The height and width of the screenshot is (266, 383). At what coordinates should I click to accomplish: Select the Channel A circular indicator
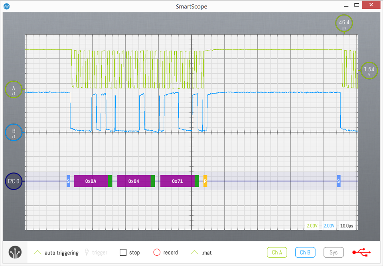pyautogui.click(x=13, y=90)
